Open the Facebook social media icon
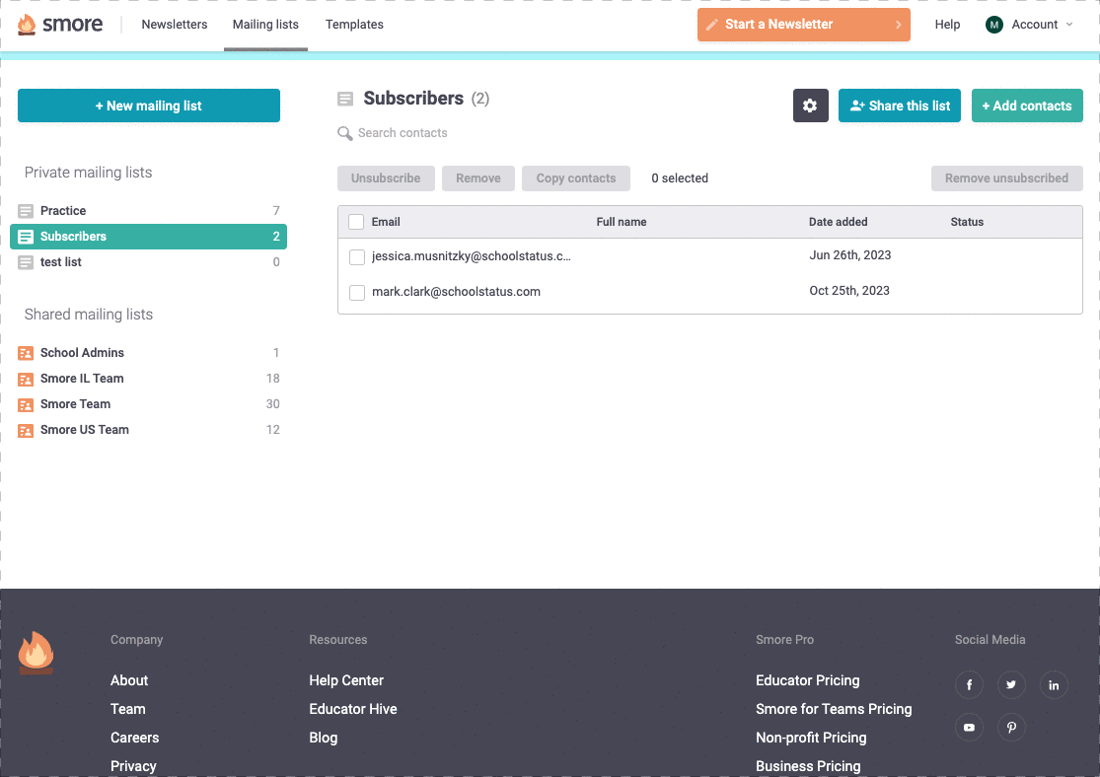 [969, 684]
